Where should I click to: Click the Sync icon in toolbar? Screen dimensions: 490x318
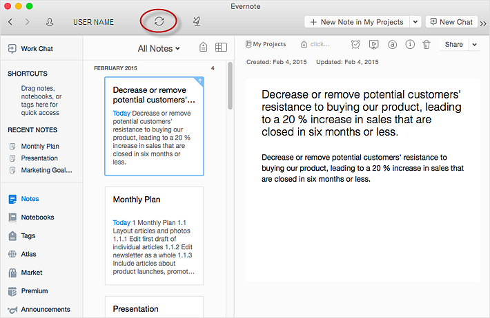tap(159, 21)
